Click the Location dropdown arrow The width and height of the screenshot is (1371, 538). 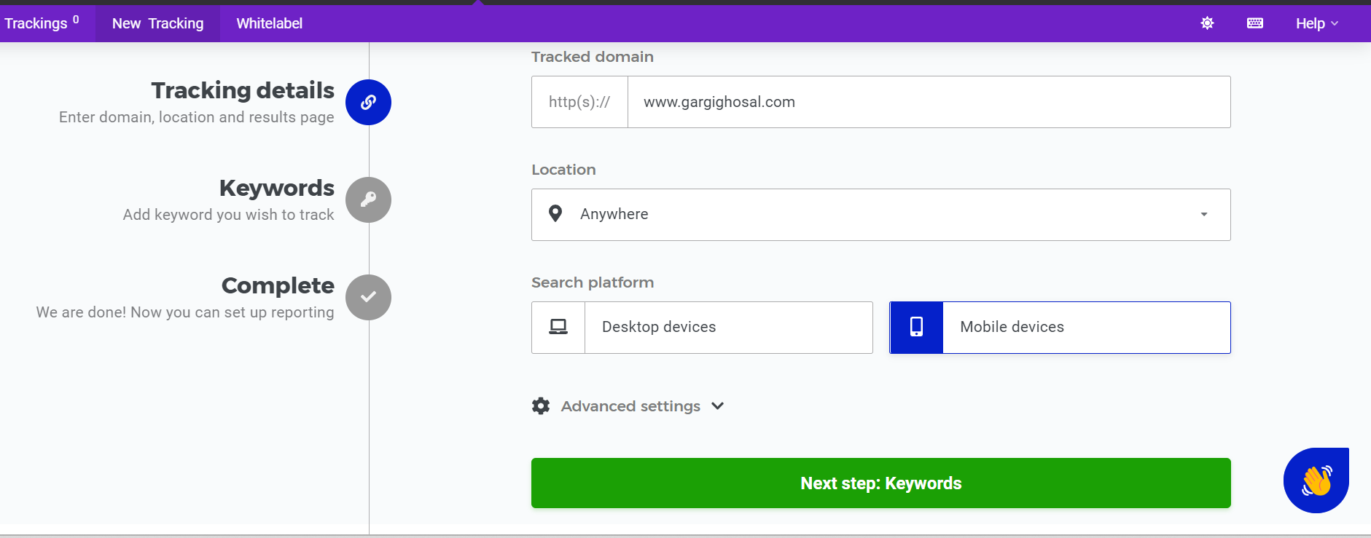tap(1204, 215)
